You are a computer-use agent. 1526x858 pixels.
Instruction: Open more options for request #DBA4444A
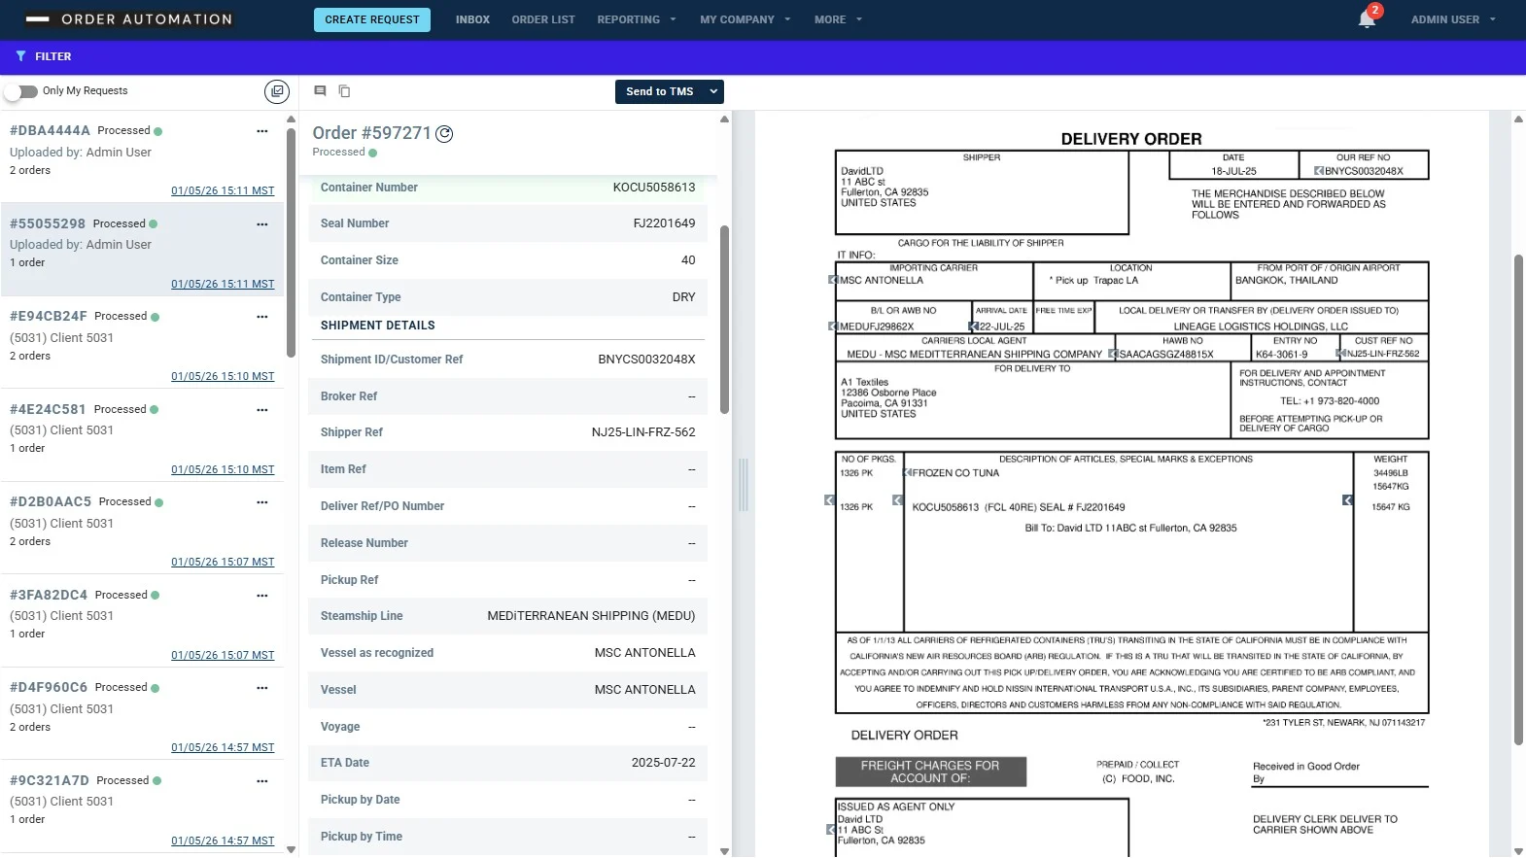[x=261, y=131]
